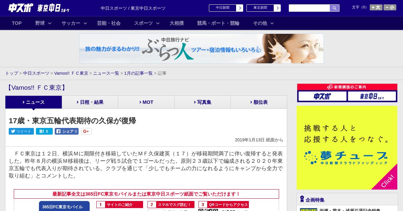Click the 中日旅行ナビ ぶらっ人 banner
403x211 pixels.
[201, 49]
